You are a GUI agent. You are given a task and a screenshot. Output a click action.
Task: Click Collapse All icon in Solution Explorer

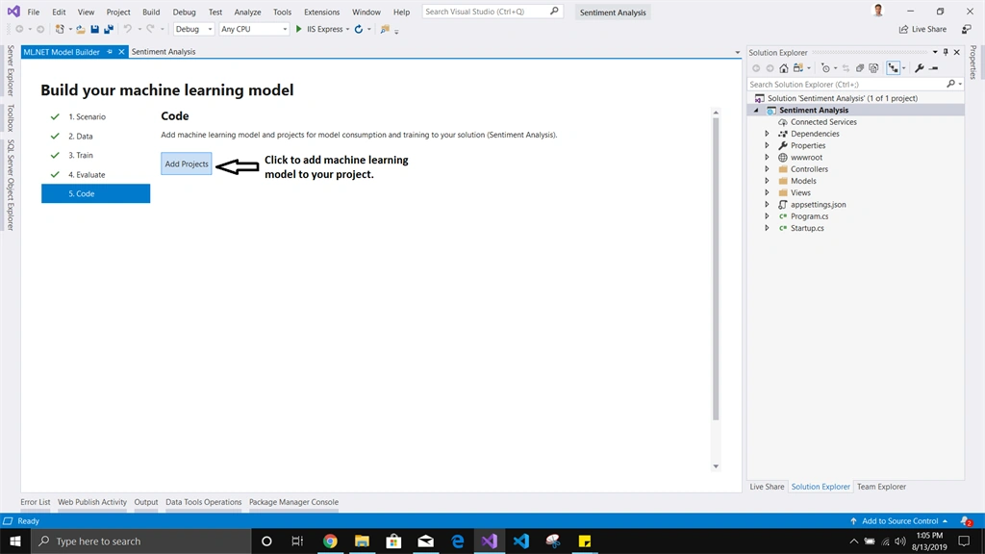point(860,68)
